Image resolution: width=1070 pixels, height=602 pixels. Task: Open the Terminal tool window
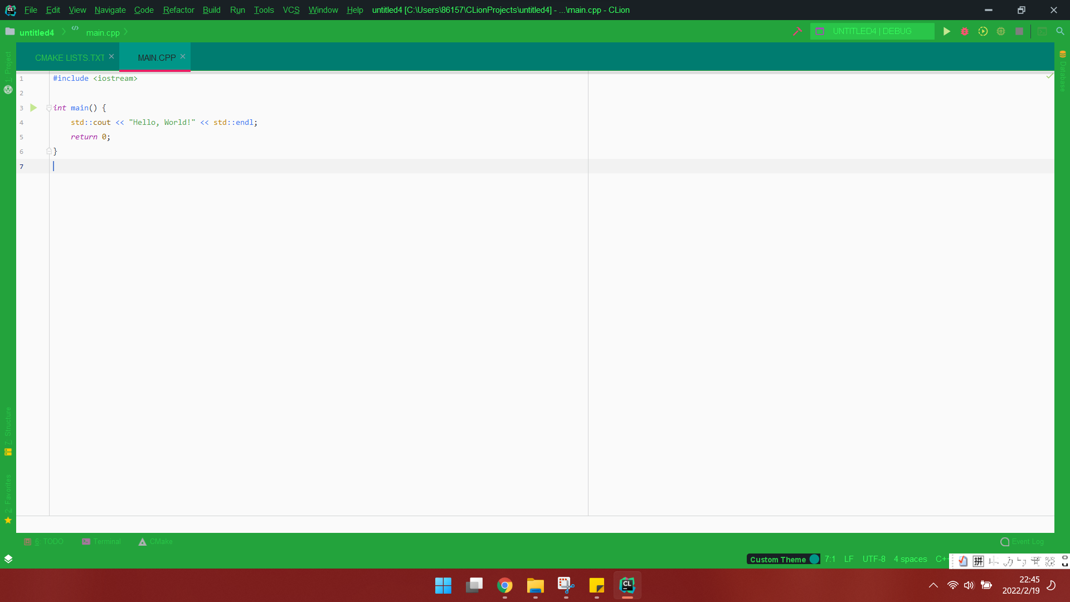click(x=101, y=541)
